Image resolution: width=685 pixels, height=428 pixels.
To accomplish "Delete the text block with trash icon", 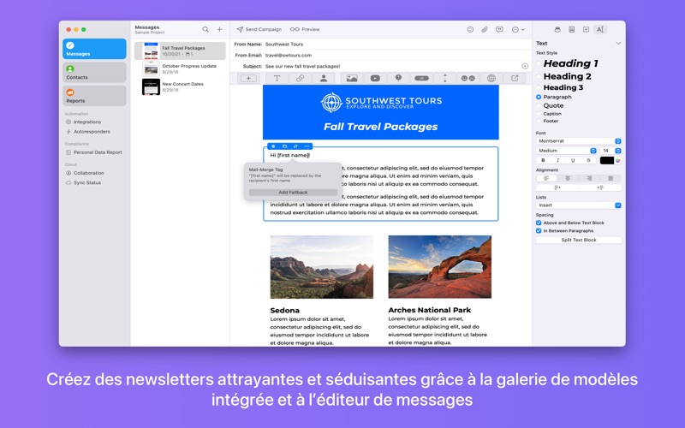I will tap(273, 146).
